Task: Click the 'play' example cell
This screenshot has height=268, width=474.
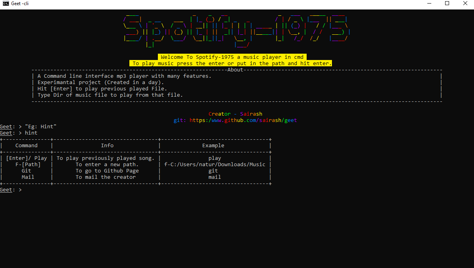Action: [x=214, y=158]
